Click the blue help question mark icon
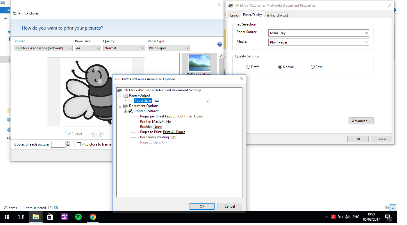This screenshot has height=225, width=407. [219, 44]
